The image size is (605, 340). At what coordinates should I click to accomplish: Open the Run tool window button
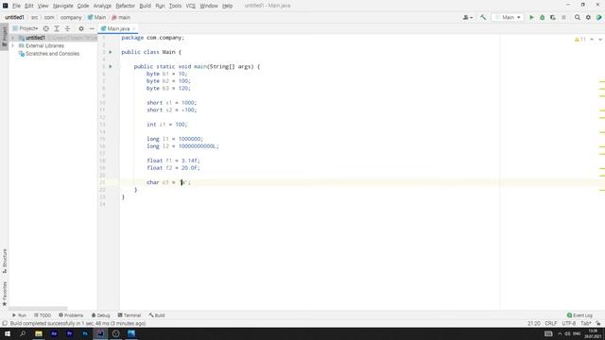[x=19, y=315]
